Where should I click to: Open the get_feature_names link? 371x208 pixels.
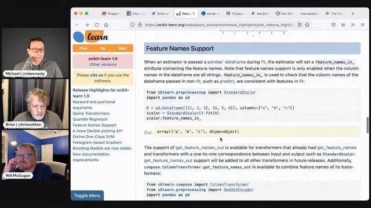pyautogui.click(x=336, y=147)
